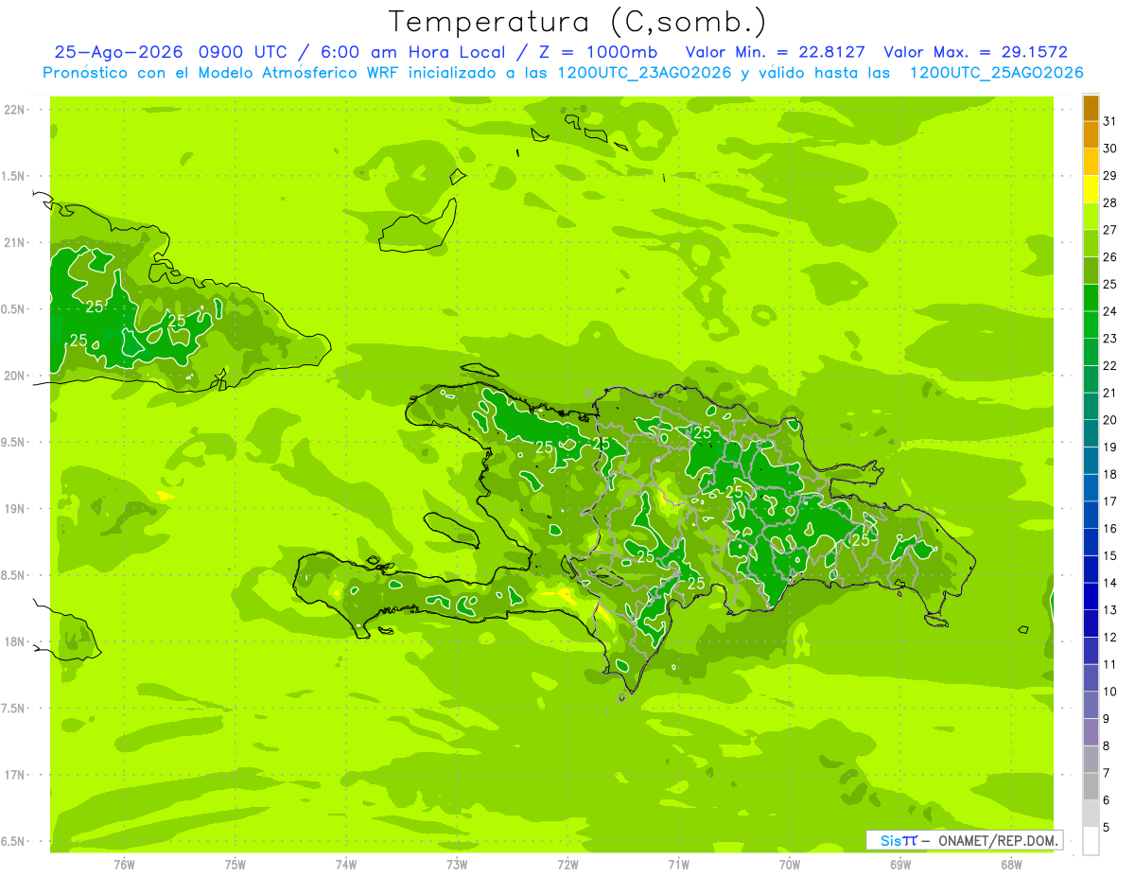Screen dimensions: 1135x877
Task: Click the '1200UTC_25AGO2026' valid-until timestamp
Action: [996, 73]
